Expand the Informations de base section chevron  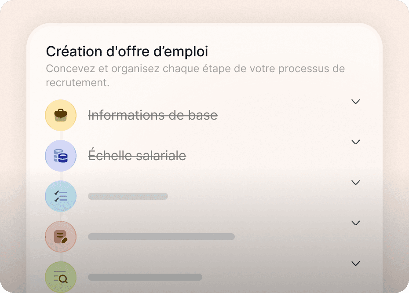coord(355,102)
